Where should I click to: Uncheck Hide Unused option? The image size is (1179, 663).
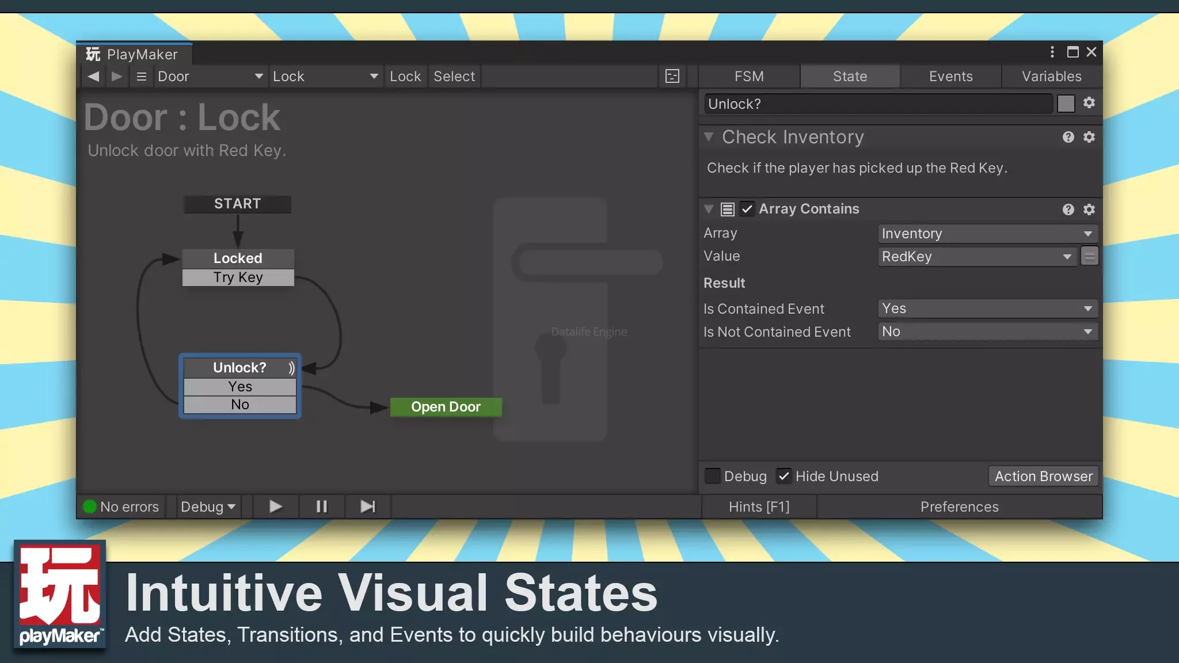pyautogui.click(x=784, y=476)
